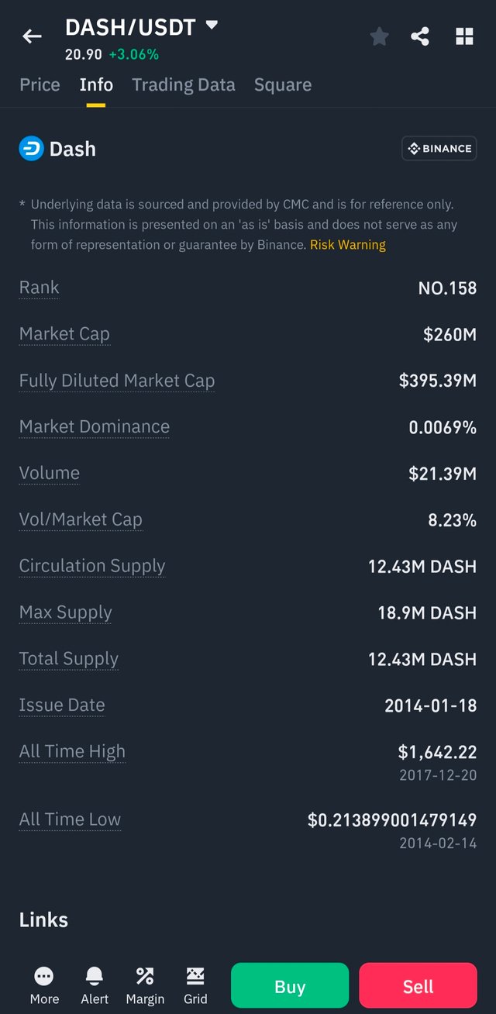Image resolution: width=496 pixels, height=1014 pixels.
Task: Tap the blue Dash coin logo
Action: pyautogui.click(x=32, y=149)
